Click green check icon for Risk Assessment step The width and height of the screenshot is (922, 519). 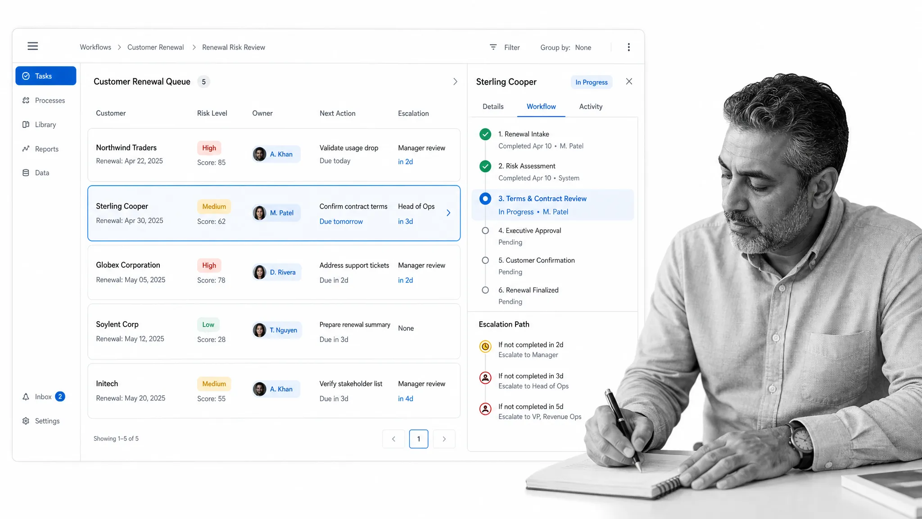tap(485, 166)
